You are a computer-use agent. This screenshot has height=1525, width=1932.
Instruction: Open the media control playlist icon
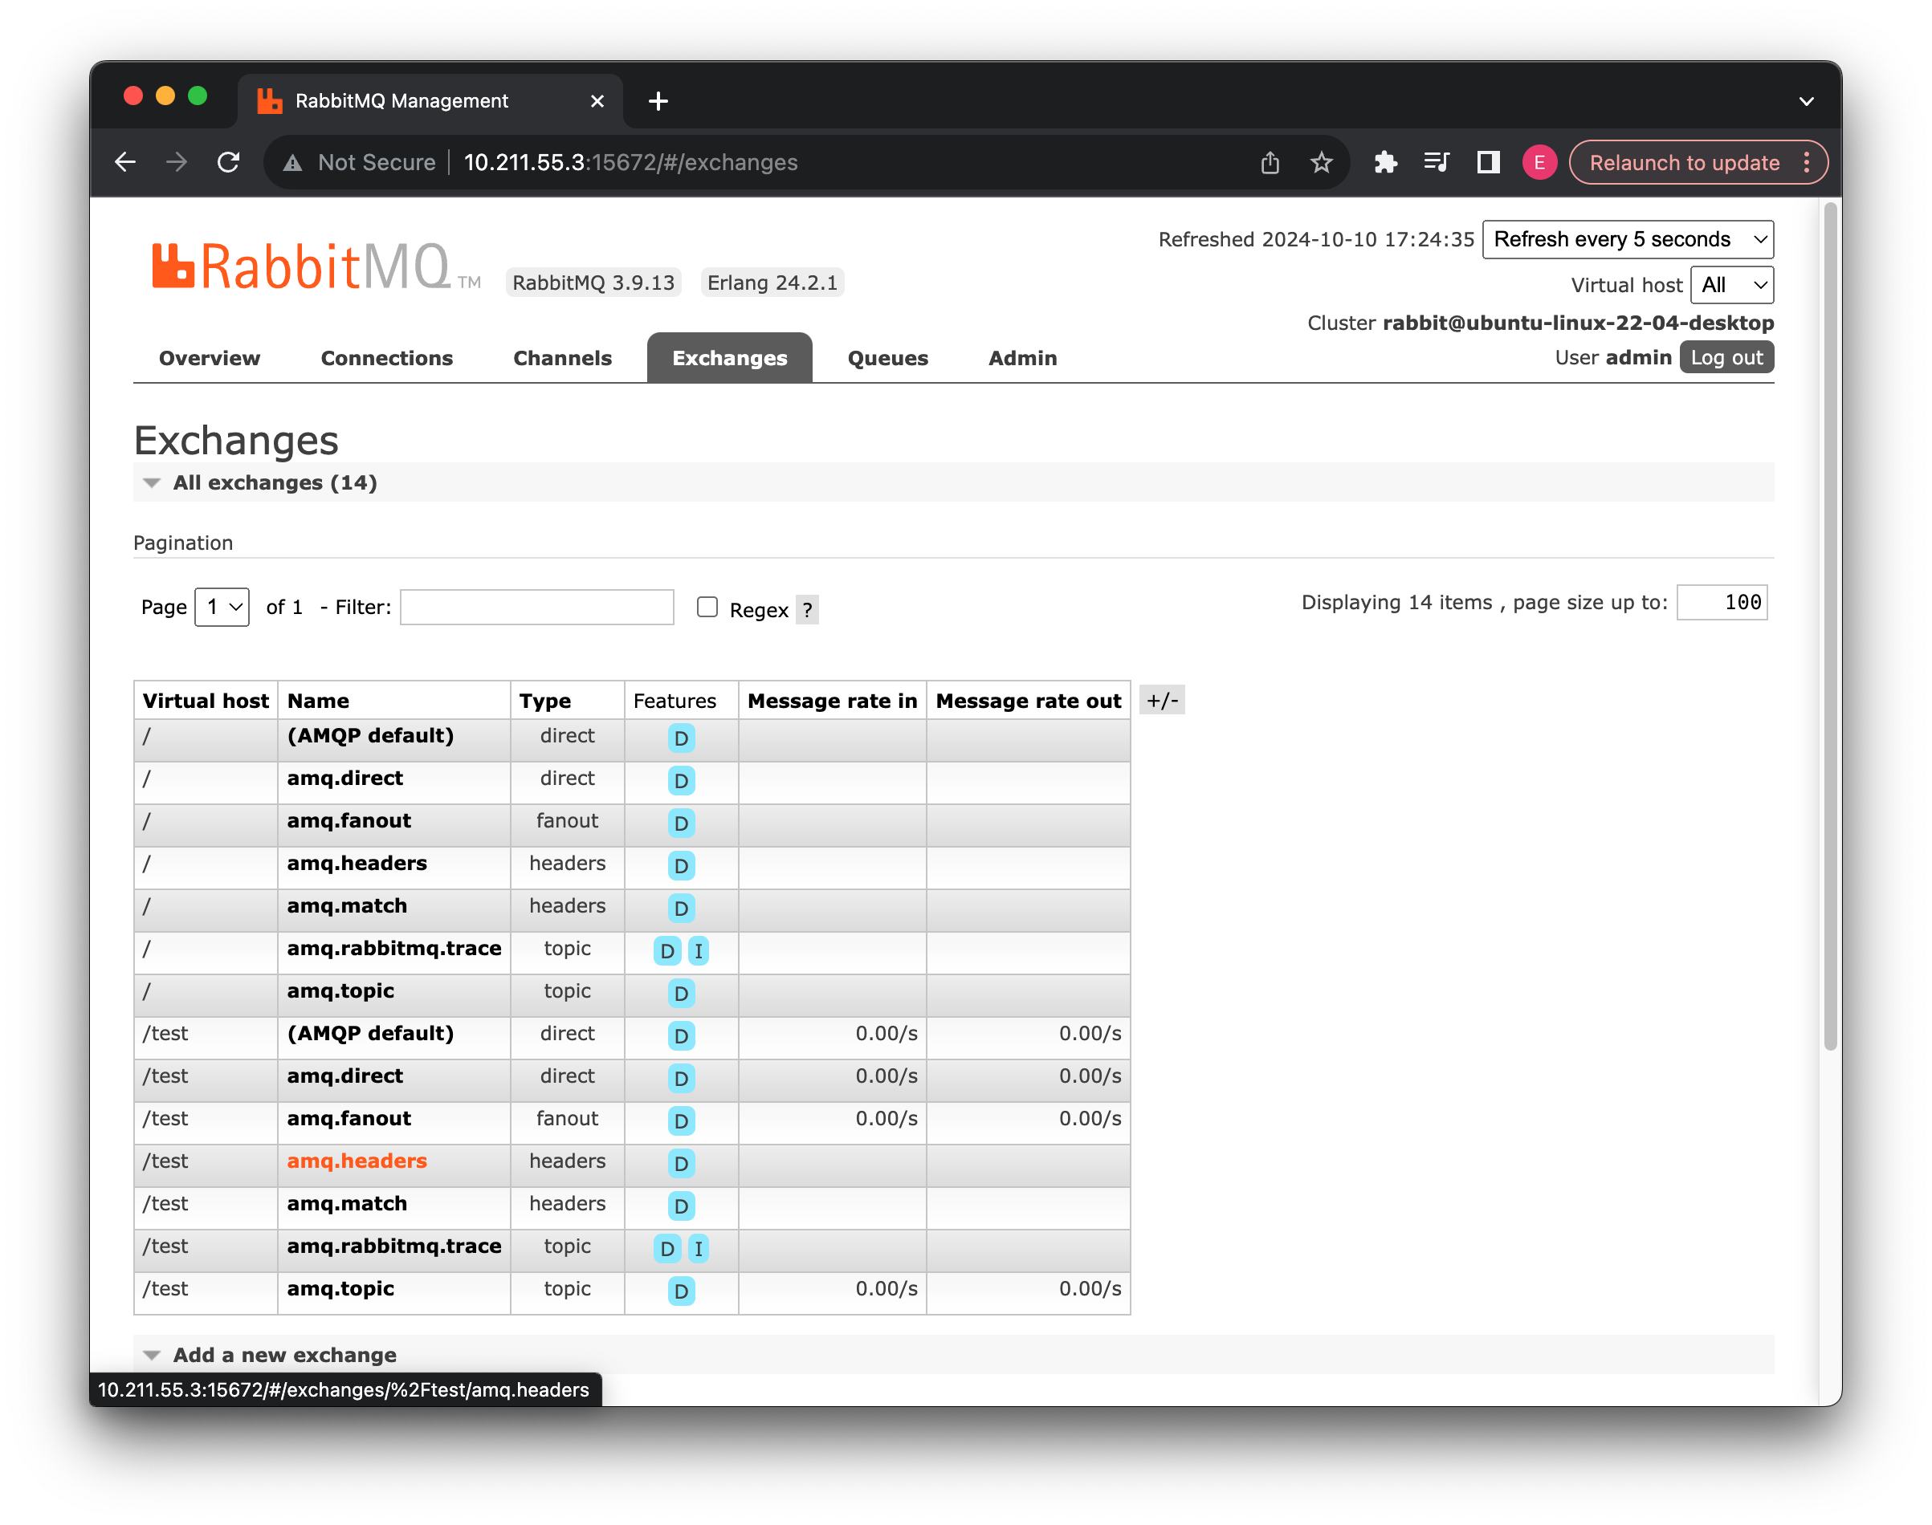1436,162
